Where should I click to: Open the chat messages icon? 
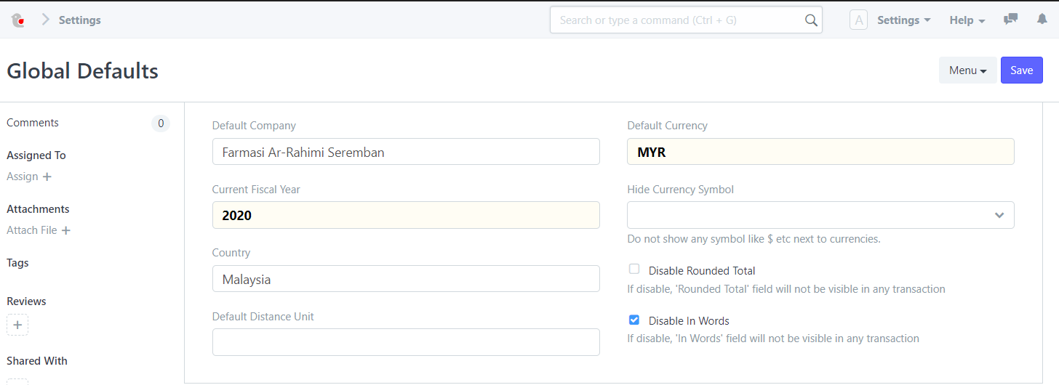pyautogui.click(x=1010, y=20)
